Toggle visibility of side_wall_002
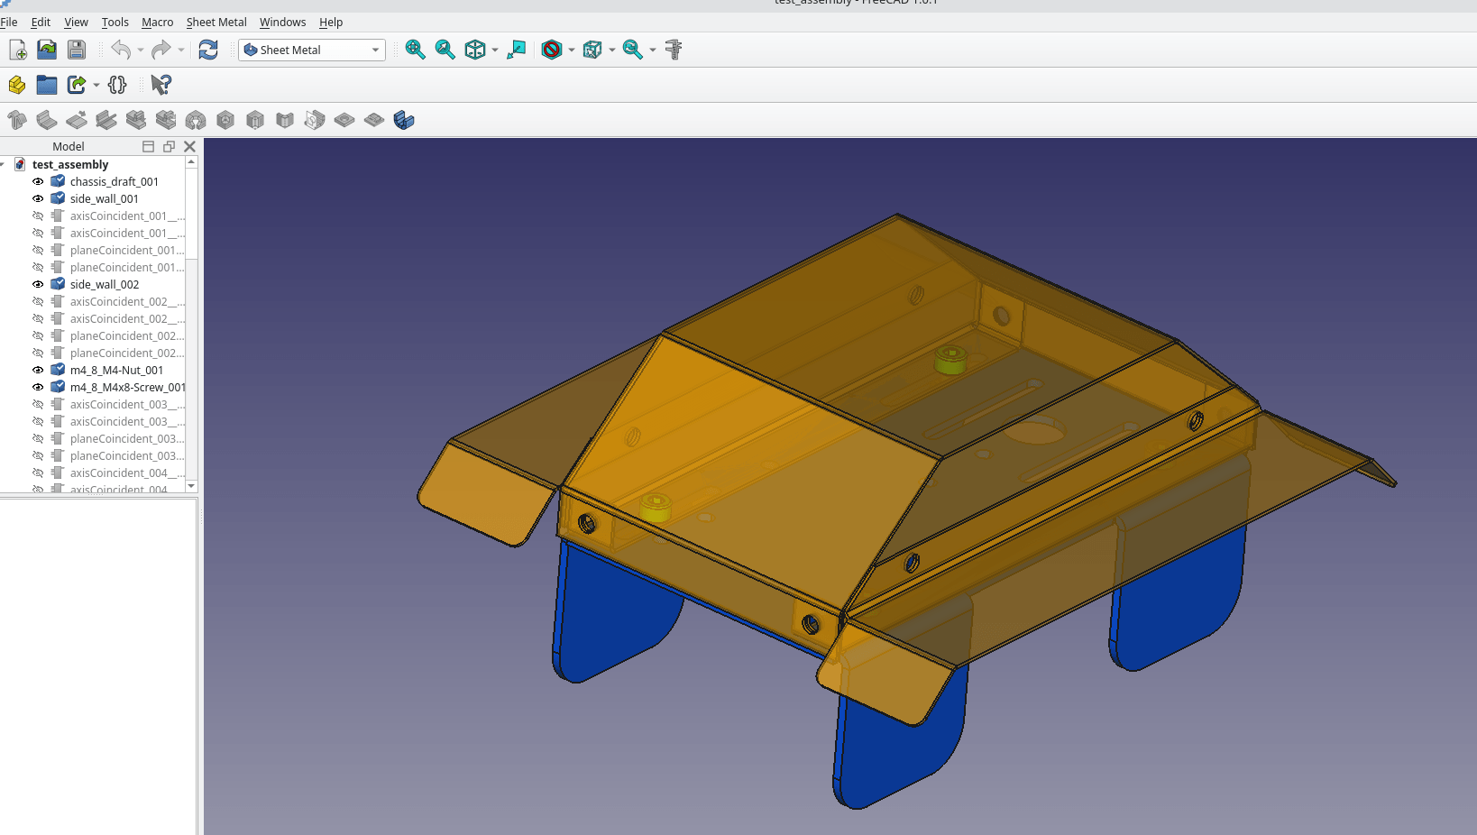The image size is (1477, 835). click(38, 284)
